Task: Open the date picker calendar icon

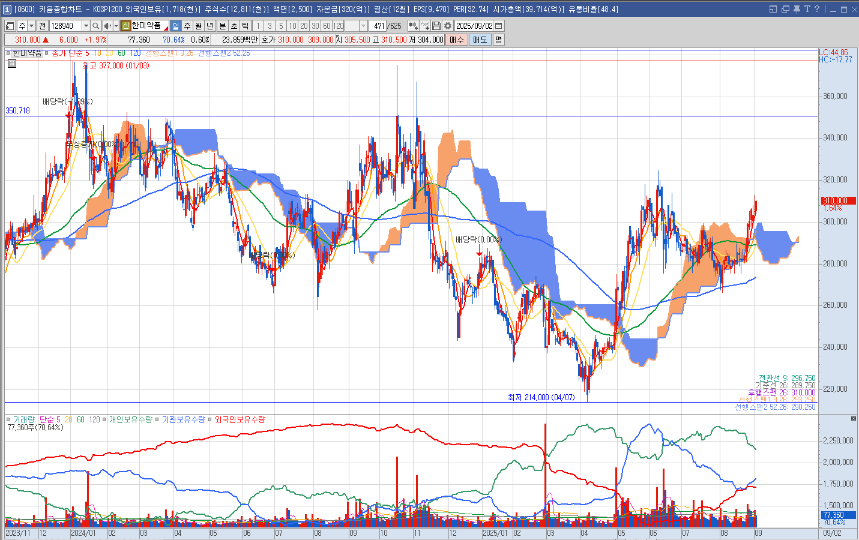Action: [x=499, y=26]
